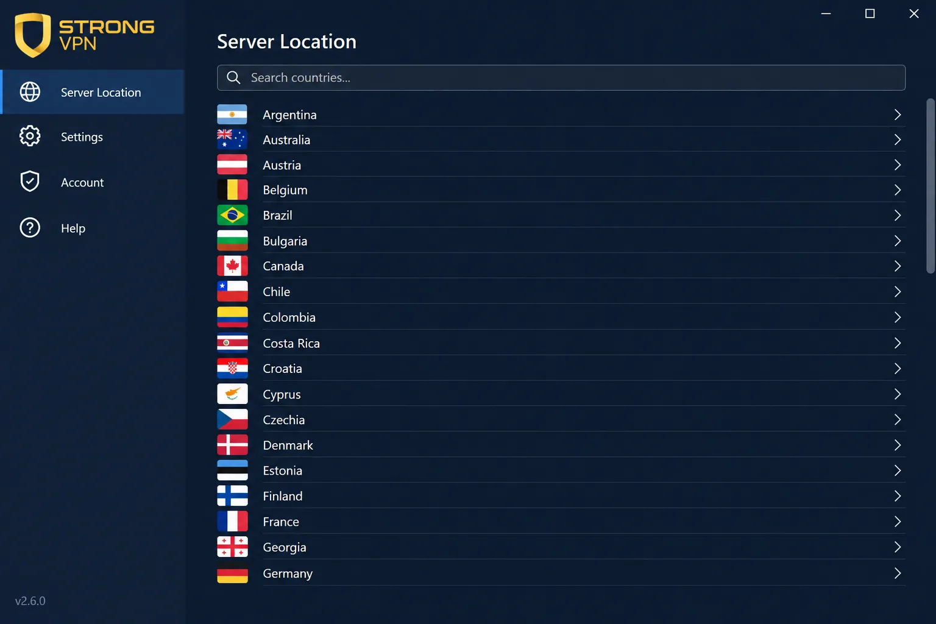Open the Account sidebar item
Viewport: 936px width, 624px height.
pyautogui.click(x=93, y=182)
